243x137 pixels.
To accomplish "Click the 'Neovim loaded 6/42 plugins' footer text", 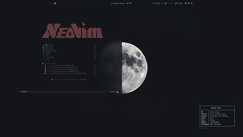I will (70, 79).
